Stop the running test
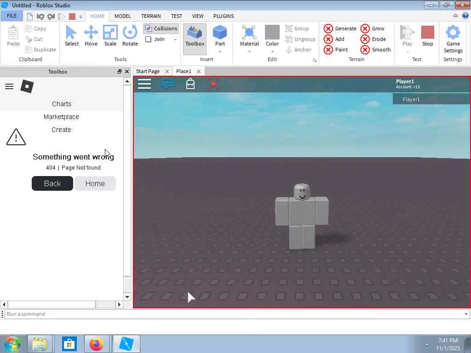The width and height of the screenshot is (471, 353). (x=427, y=36)
